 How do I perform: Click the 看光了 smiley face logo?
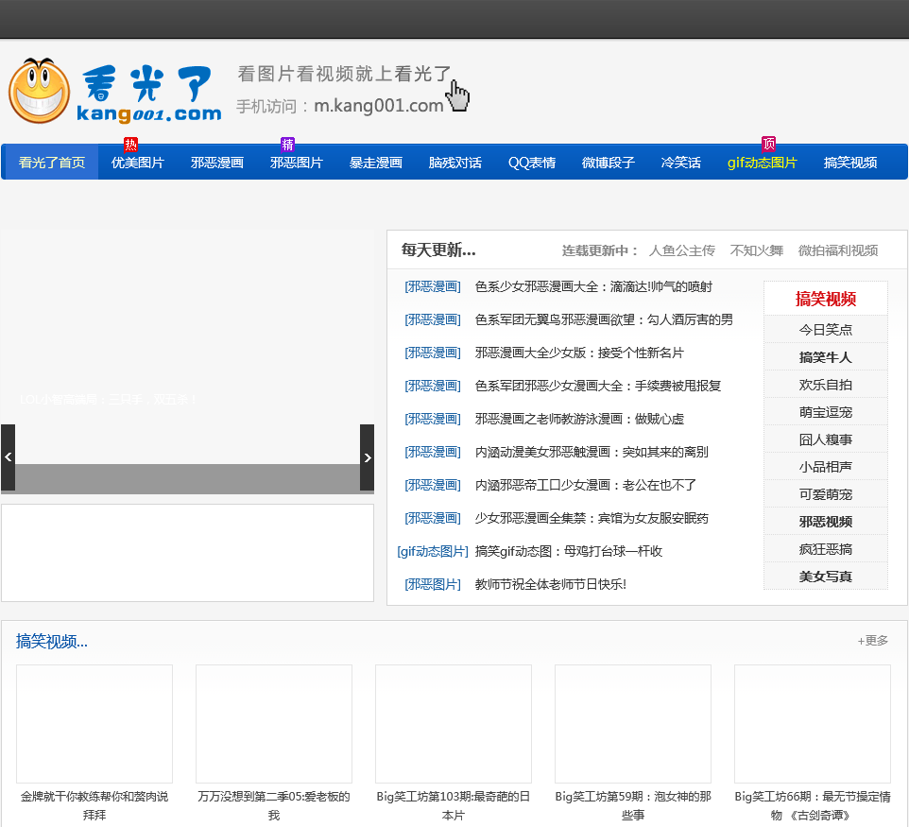[40, 91]
